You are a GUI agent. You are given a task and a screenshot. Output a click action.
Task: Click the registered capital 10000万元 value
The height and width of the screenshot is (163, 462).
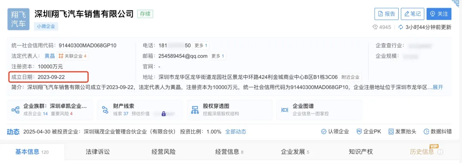coord(50,67)
